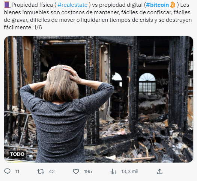Image resolution: width=197 pixels, height=181 pixels.
Task: Show image description via TODO badge
Action: click(x=17, y=154)
